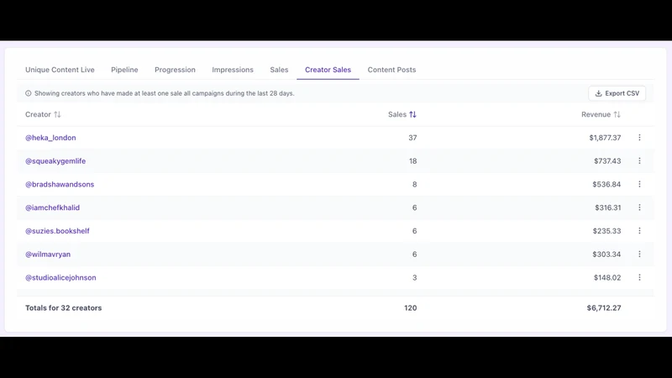This screenshot has height=378, width=672.
Task: Click the Totals for 32 creators label
Action: [64, 307]
